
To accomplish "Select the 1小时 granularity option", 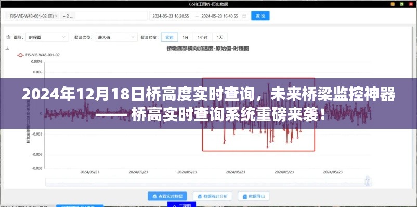I will click(x=202, y=37).
